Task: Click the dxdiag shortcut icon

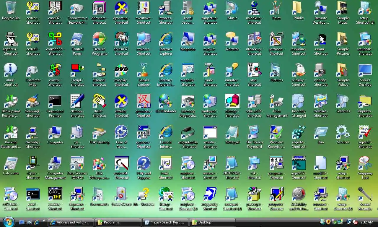Action: pyautogui.click(x=121, y=106)
